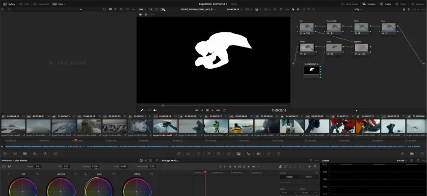This screenshot has height=196, width=427.
Task: Jump to last frame in viewer
Action: 218,110
